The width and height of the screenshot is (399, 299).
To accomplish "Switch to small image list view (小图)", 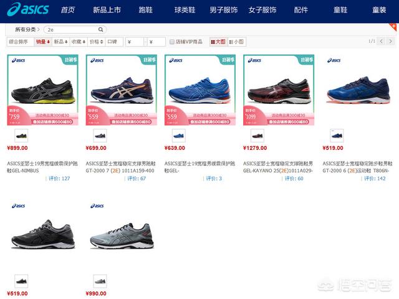I will [x=236, y=42].
